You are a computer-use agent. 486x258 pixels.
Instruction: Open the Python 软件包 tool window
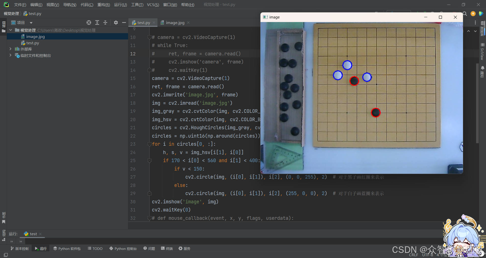(x=67, y=248)
